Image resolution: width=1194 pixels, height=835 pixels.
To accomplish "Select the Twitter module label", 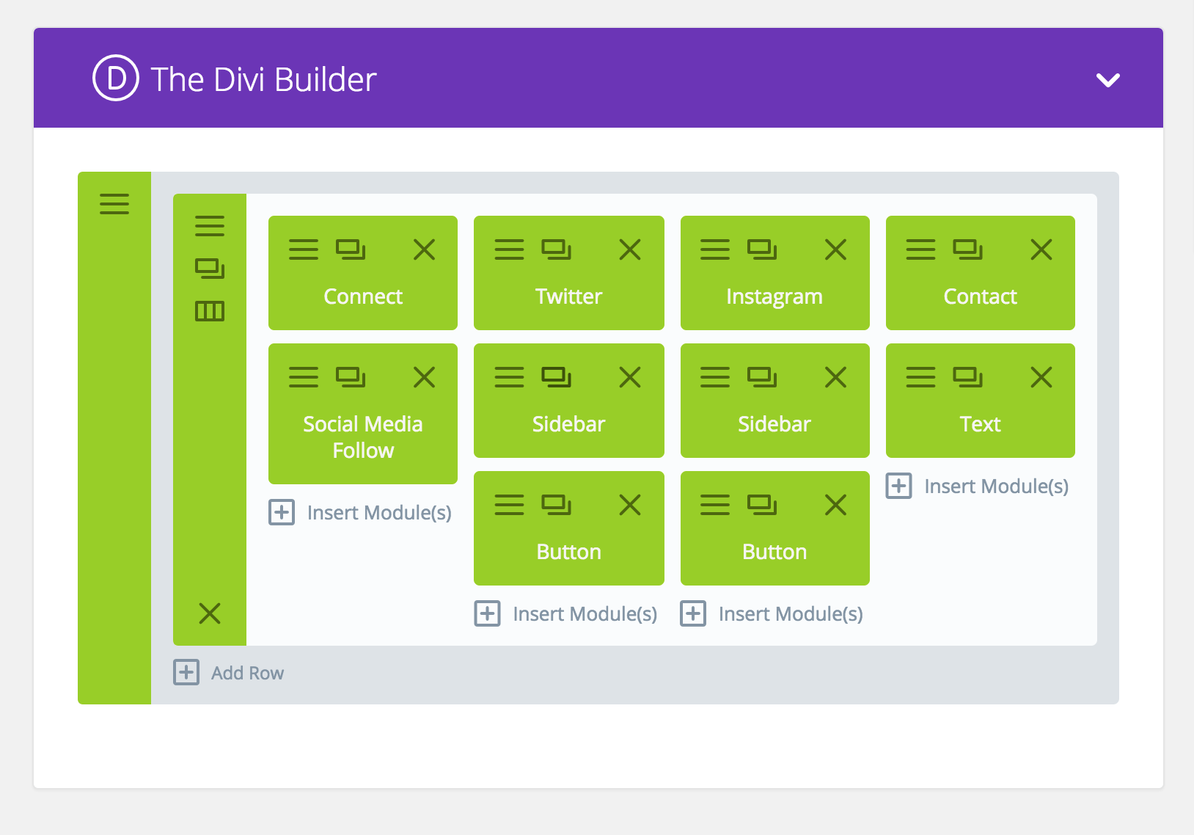I will (x=568, y=296).
